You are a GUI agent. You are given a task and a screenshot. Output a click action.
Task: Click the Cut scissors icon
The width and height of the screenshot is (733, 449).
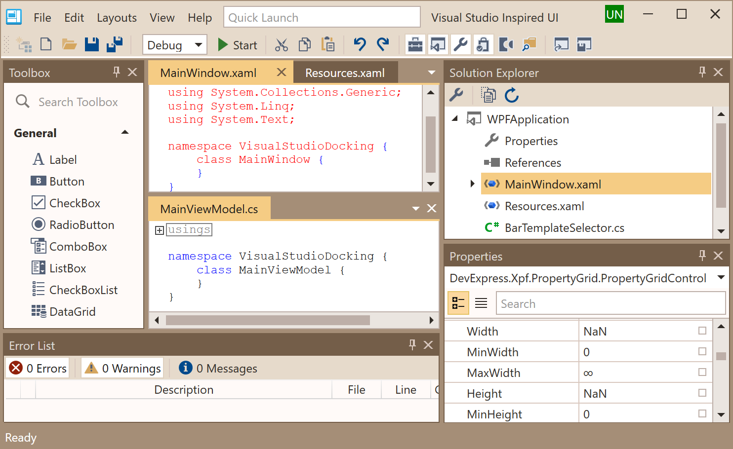pyautogui.click(x=281, y=45)
